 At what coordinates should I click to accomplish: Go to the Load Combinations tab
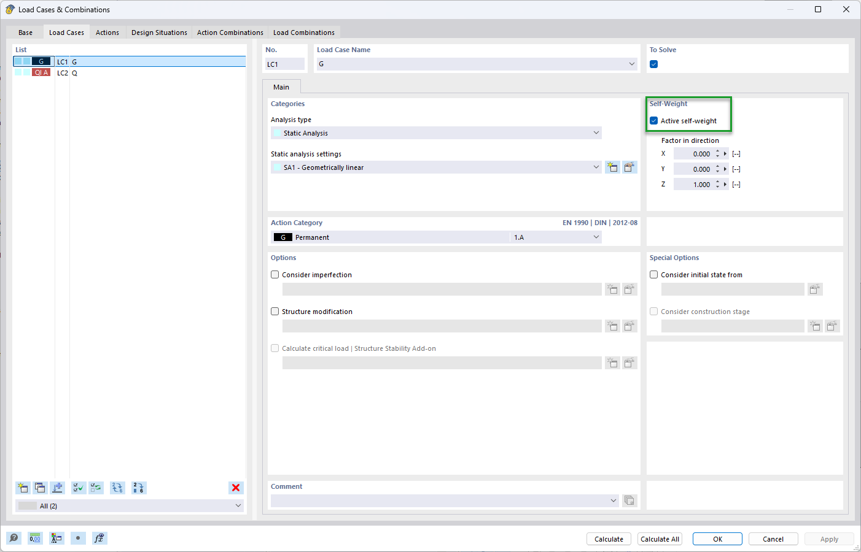304,33
